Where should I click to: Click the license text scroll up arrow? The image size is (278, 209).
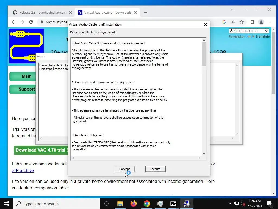204,40
